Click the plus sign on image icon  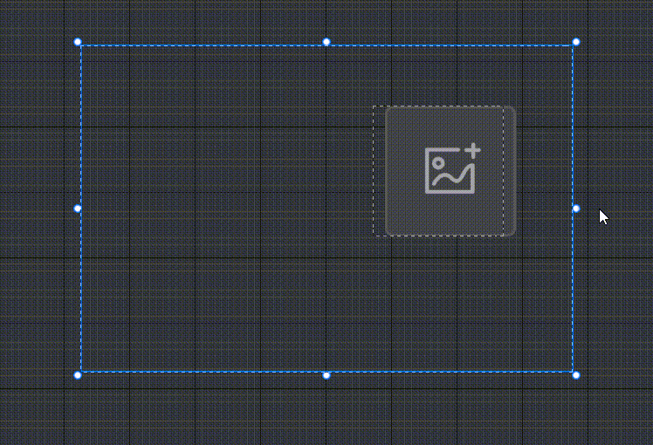click(x=473, y=150)
